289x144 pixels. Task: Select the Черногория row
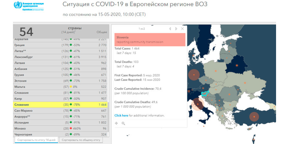pyautogui.click(x=60, y=134)
